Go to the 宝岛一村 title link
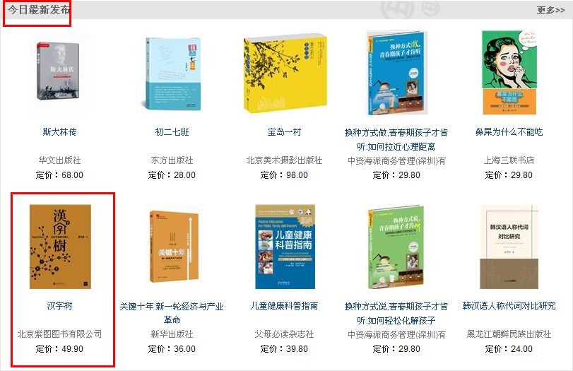 pyautogui.click(x=284, y=132)
